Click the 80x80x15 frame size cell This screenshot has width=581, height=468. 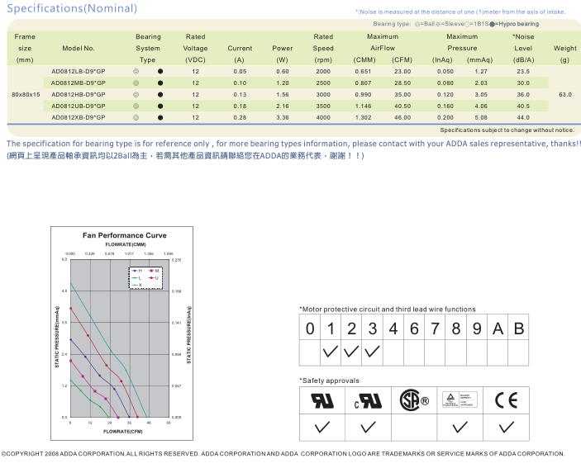pos(26,94)
